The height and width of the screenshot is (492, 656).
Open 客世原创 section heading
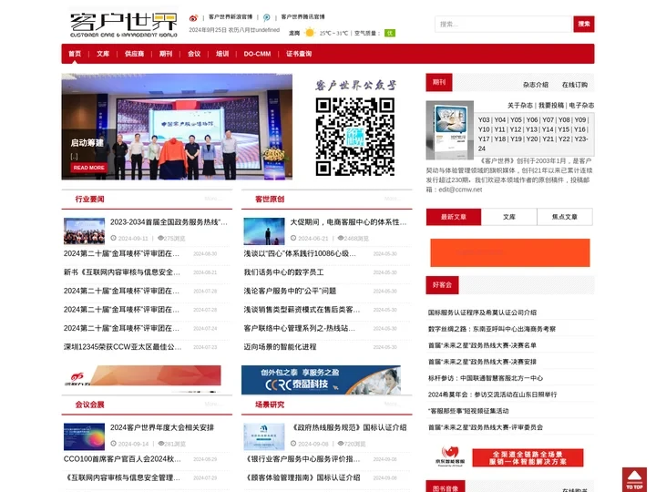(x=270, y=200)
